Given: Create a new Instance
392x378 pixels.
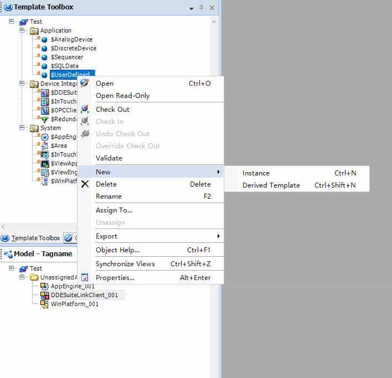Looking at the screenshot, I should point(297,173).
